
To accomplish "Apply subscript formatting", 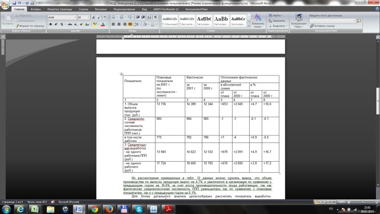I will coord(75,24).
